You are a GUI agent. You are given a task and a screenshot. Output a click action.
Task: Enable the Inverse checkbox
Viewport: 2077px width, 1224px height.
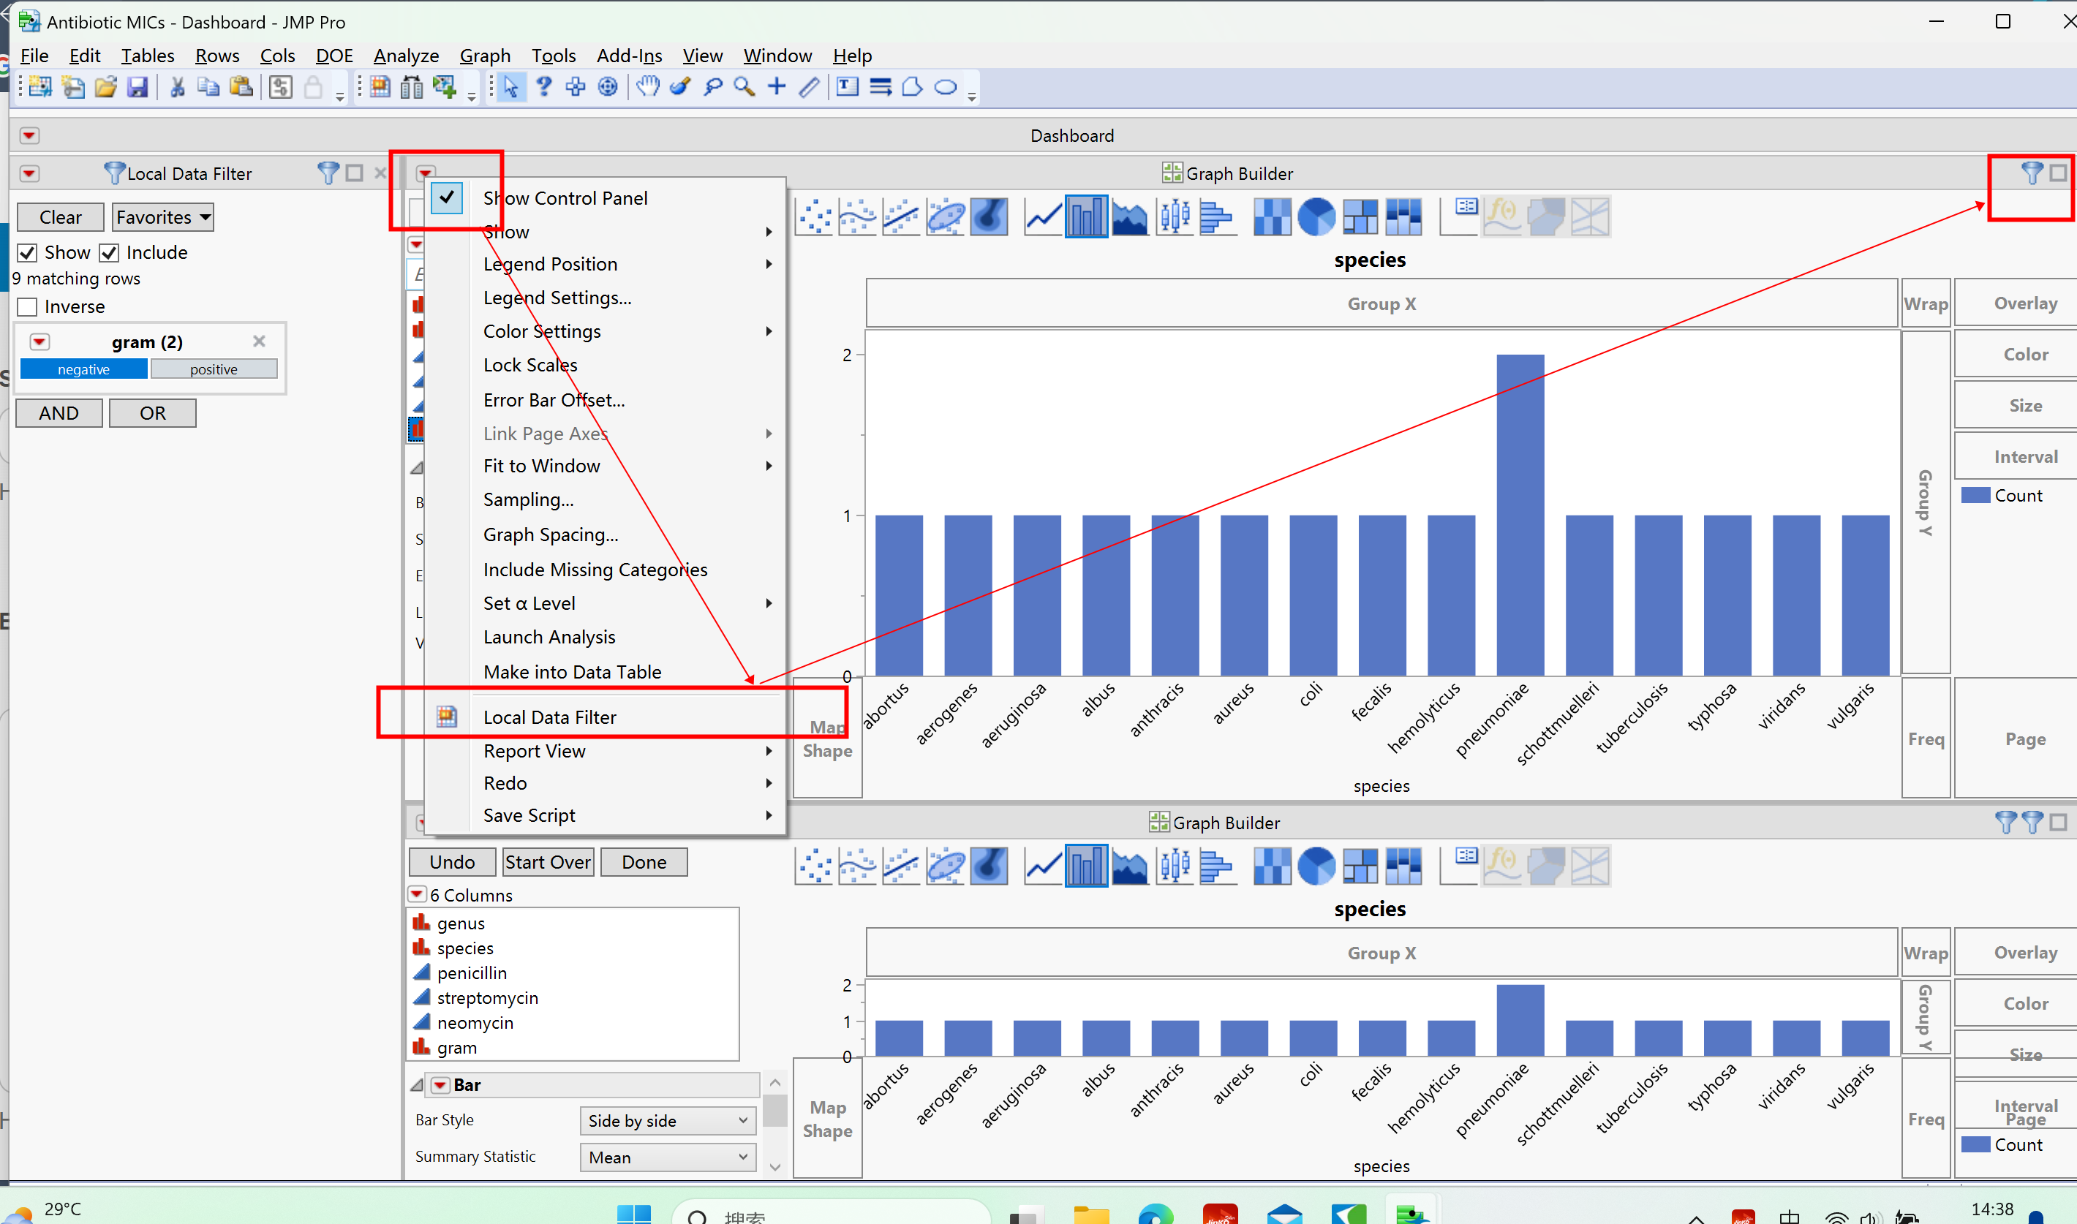tap(28, 307)
